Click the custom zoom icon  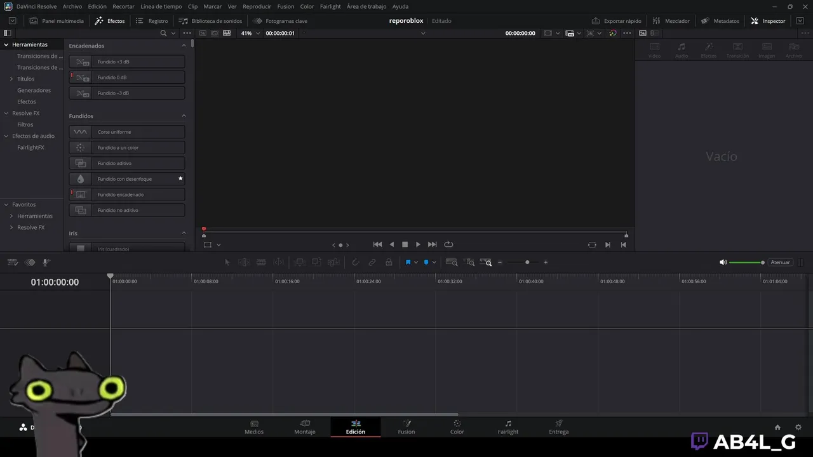point(486,262)
